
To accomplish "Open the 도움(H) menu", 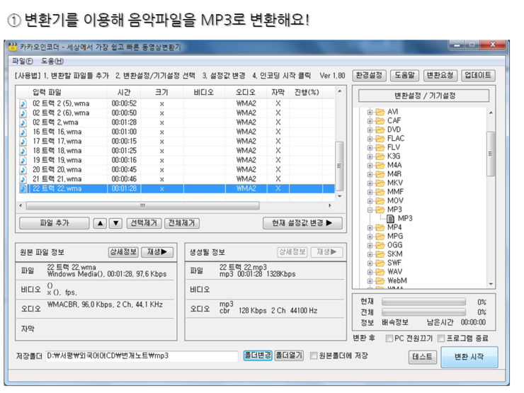I will (x=52, y=61).
